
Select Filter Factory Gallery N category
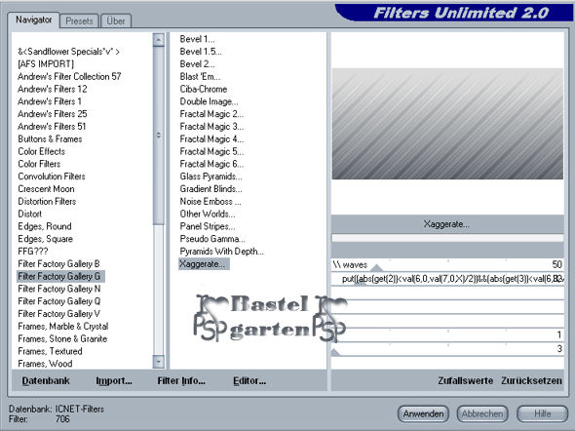click(59, 289)
